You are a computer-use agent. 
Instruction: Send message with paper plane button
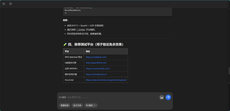[168, 97]
